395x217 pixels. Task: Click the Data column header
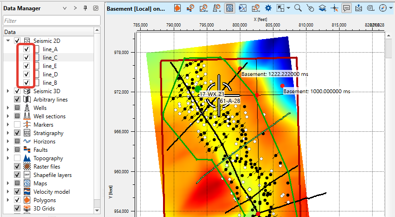pos(10,32)
